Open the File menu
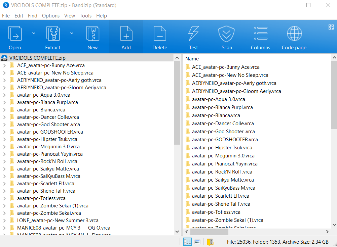The height and width of the screenshot is (247, 337). (x=6, y=16)
